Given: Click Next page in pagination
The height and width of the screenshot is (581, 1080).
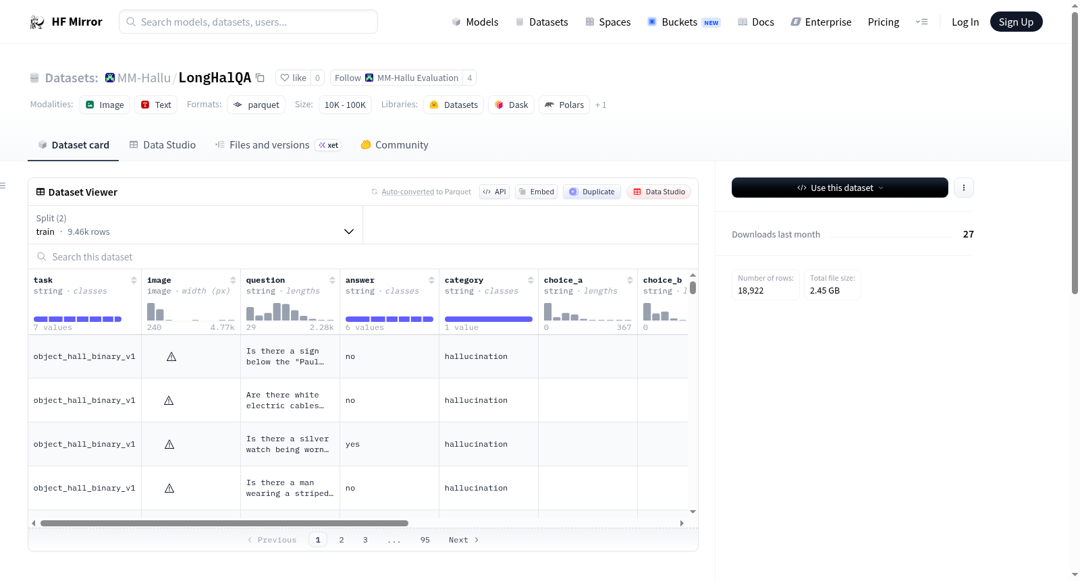Looking at the screenshot, I should click(x=464, y=540).
